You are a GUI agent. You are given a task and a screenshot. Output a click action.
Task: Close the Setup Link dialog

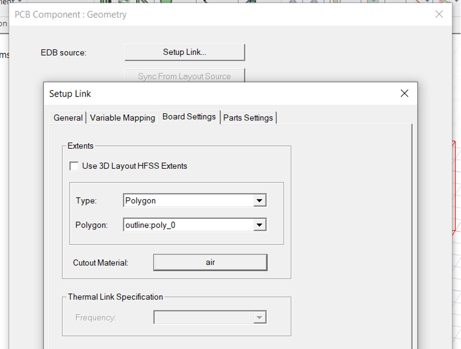(404, 94)
